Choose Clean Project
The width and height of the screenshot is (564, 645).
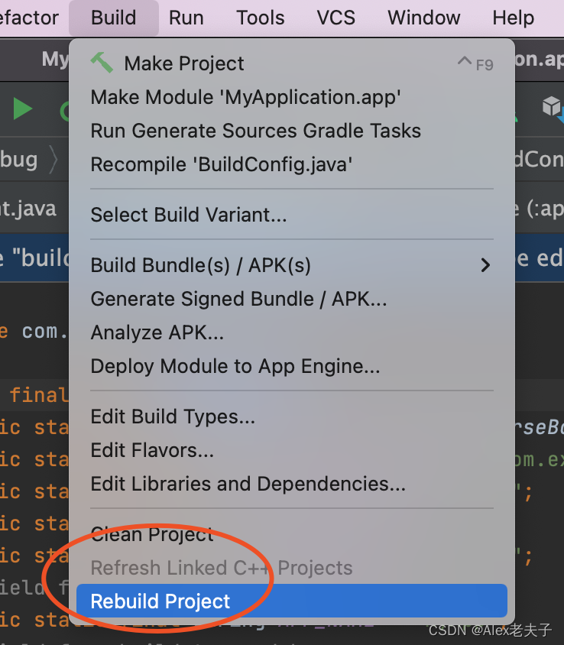click(151, 534)
